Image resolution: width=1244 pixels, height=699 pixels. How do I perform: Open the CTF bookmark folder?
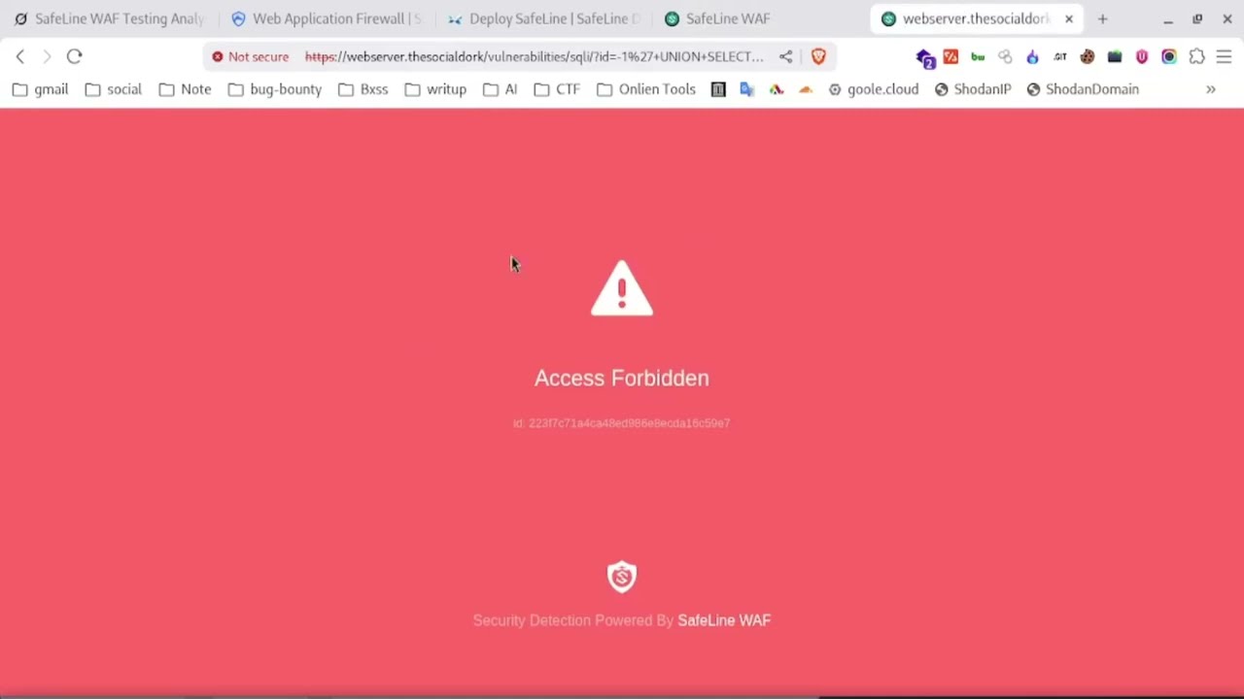(x=557, y=89)
